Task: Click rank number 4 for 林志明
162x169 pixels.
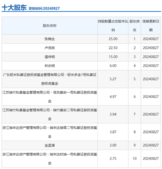Action: point(135,66)
